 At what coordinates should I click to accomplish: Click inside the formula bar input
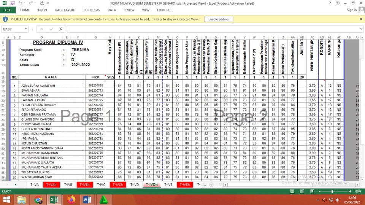pyautogui.click(x=213, y=29)
